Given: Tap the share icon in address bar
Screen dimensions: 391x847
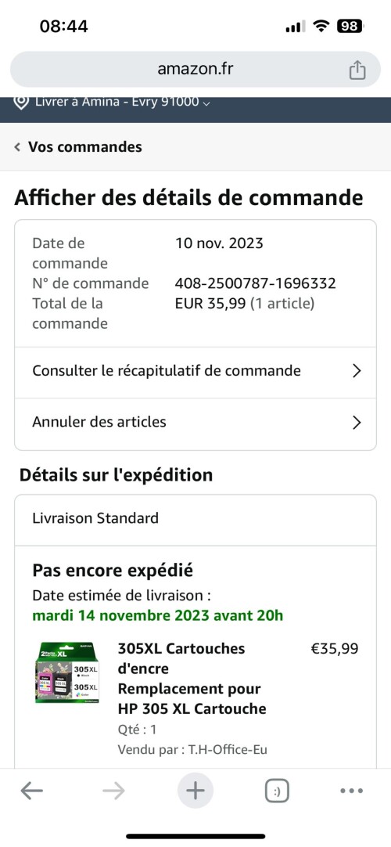Looking at the screenshot, I should (x=357, y=70).
